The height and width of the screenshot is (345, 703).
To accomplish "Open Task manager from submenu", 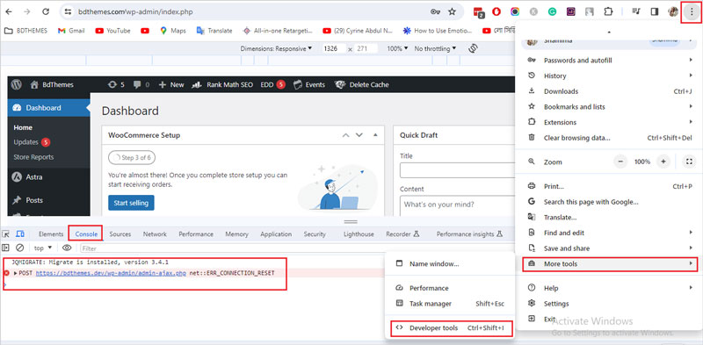I will [450, 304].
